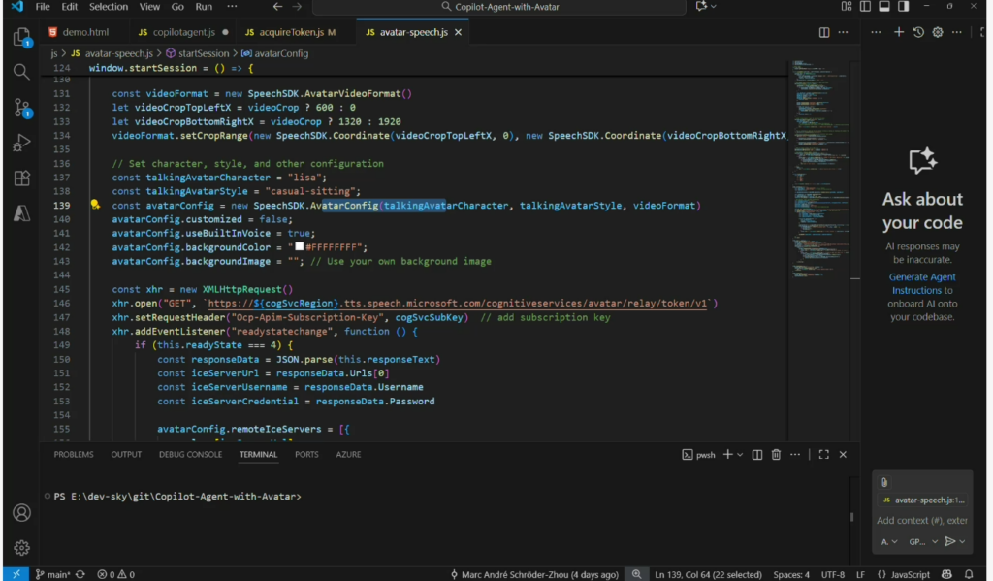Attach context using the paperclip icon
993x581 pixels.
click(884, 482)
